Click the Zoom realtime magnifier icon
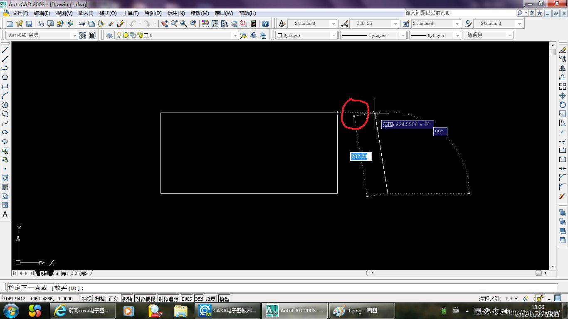This screenshot has height=319, width=568. [x=174, y=24]
